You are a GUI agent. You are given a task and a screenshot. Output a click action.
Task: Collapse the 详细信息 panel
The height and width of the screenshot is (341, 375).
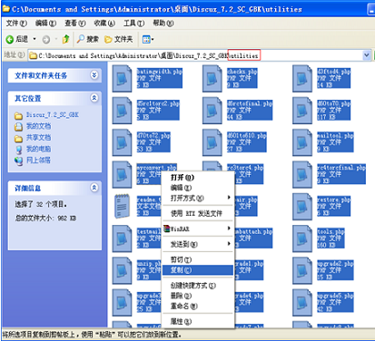tap(94, 188)
